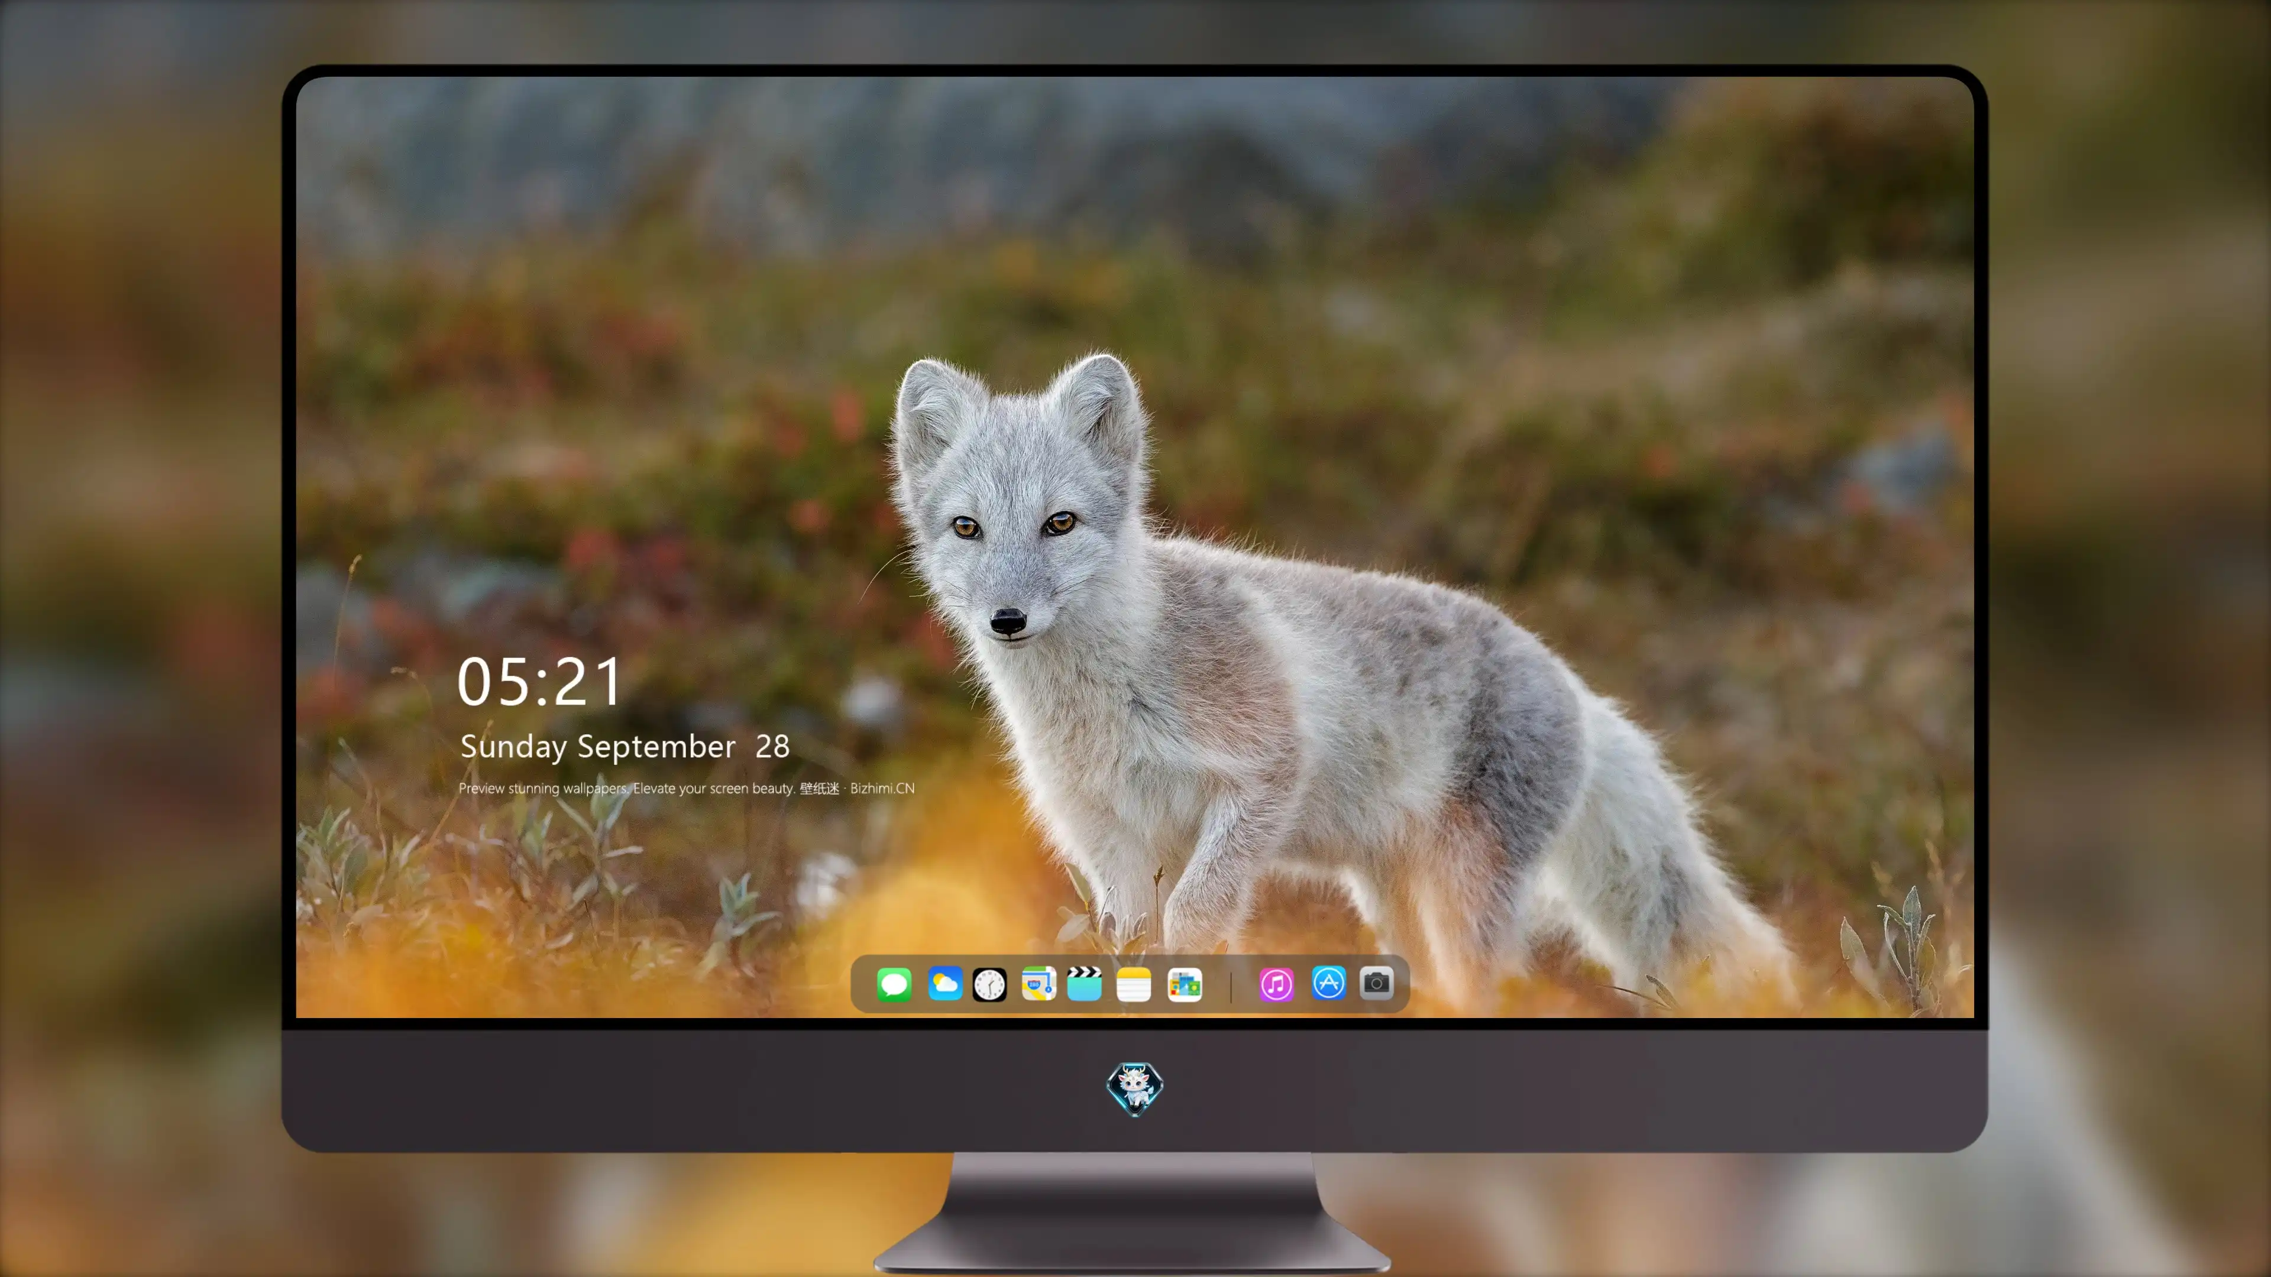Launch the Maps app from the dock

pyautogui.click(x=1039, y=984)
